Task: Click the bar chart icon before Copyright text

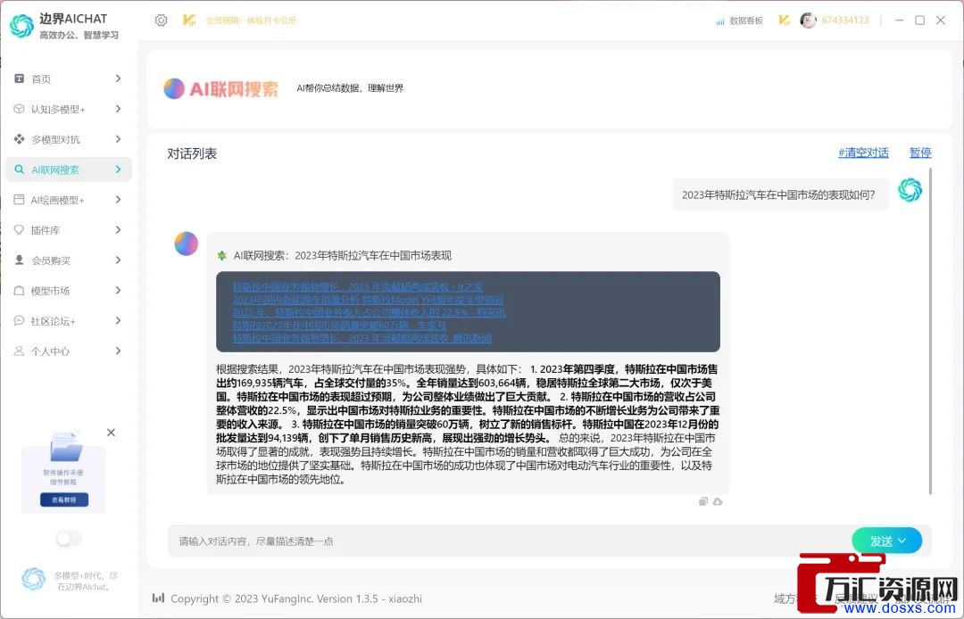Action: [x=159, y=598]
